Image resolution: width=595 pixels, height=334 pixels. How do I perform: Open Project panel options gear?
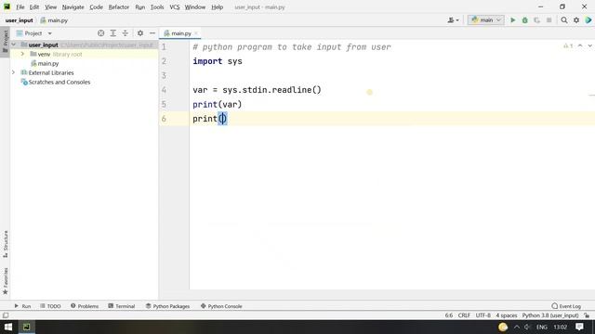140,33
